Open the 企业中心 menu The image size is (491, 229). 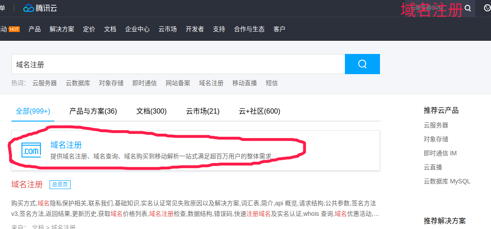(137, 29)
